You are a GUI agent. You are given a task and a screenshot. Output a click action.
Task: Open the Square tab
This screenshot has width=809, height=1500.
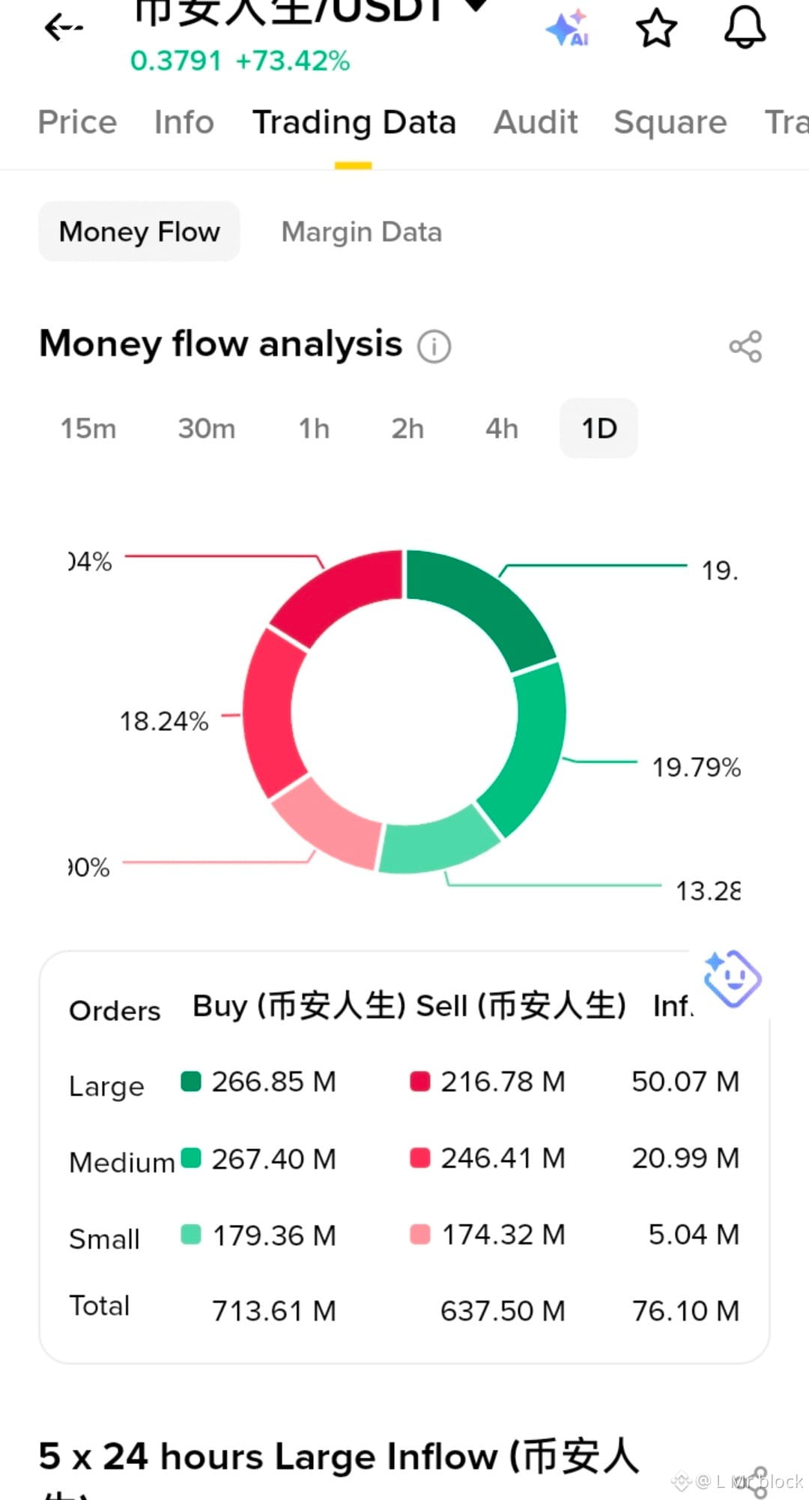click(670, 122)
